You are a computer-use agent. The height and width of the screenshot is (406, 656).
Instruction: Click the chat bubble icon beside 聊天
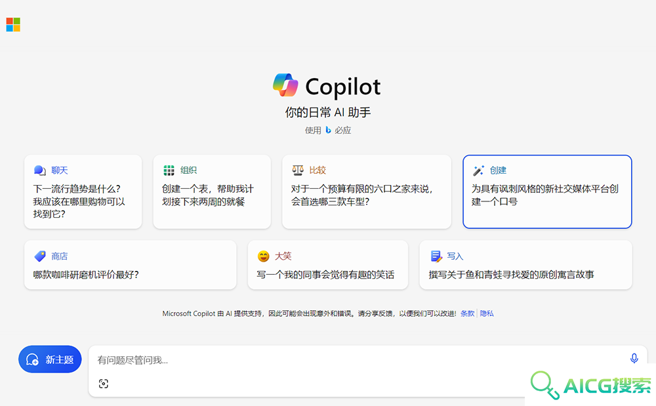(40, 170)
